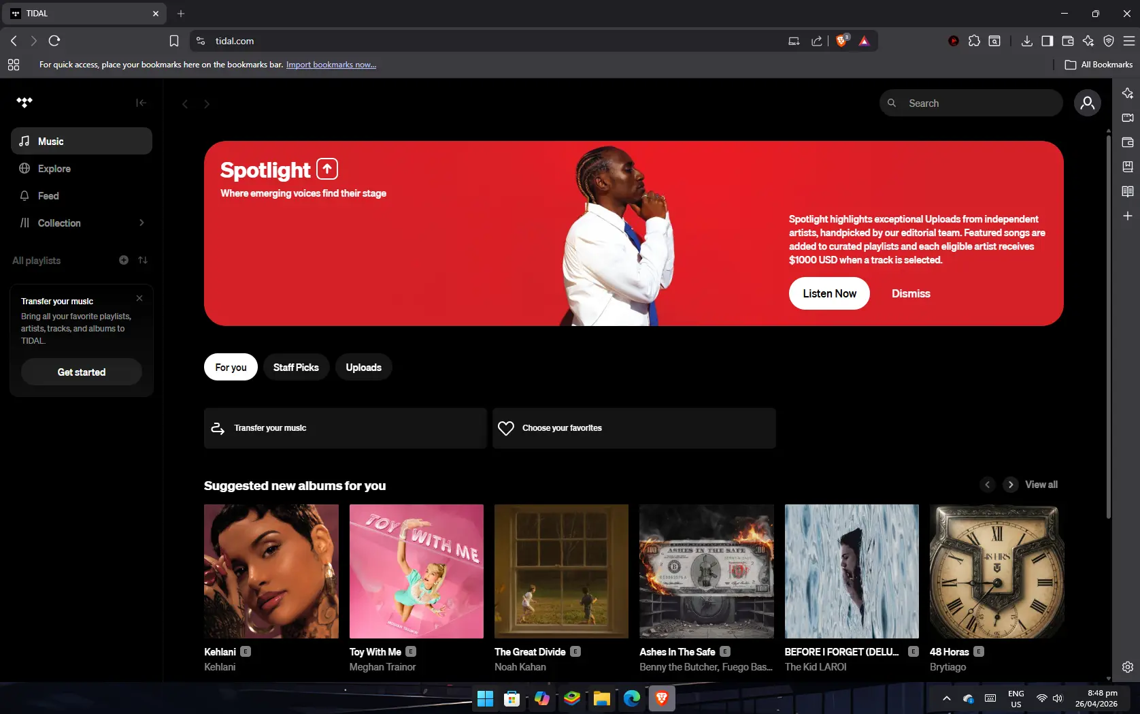
Task: Open Windows Start menu
Action: pos(485,698)
